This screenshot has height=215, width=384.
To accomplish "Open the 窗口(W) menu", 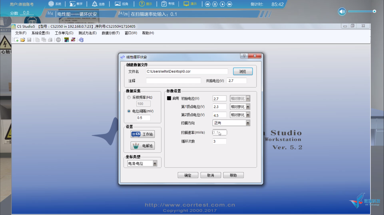I will click(131, 33).
